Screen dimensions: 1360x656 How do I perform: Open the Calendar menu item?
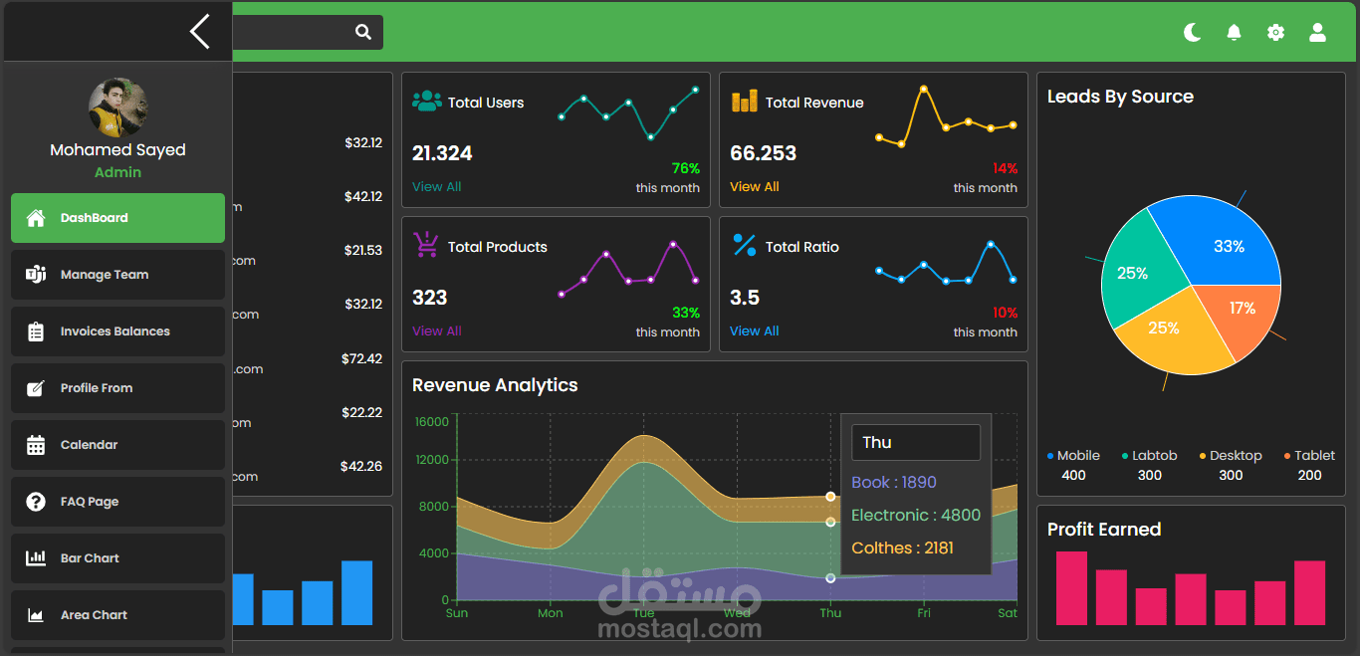pos(117,445)
